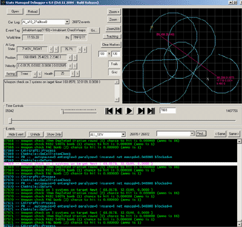Toggle Tracking mode
The width and height of the screenshot is (242, 227).
click(x=113, y=36)
